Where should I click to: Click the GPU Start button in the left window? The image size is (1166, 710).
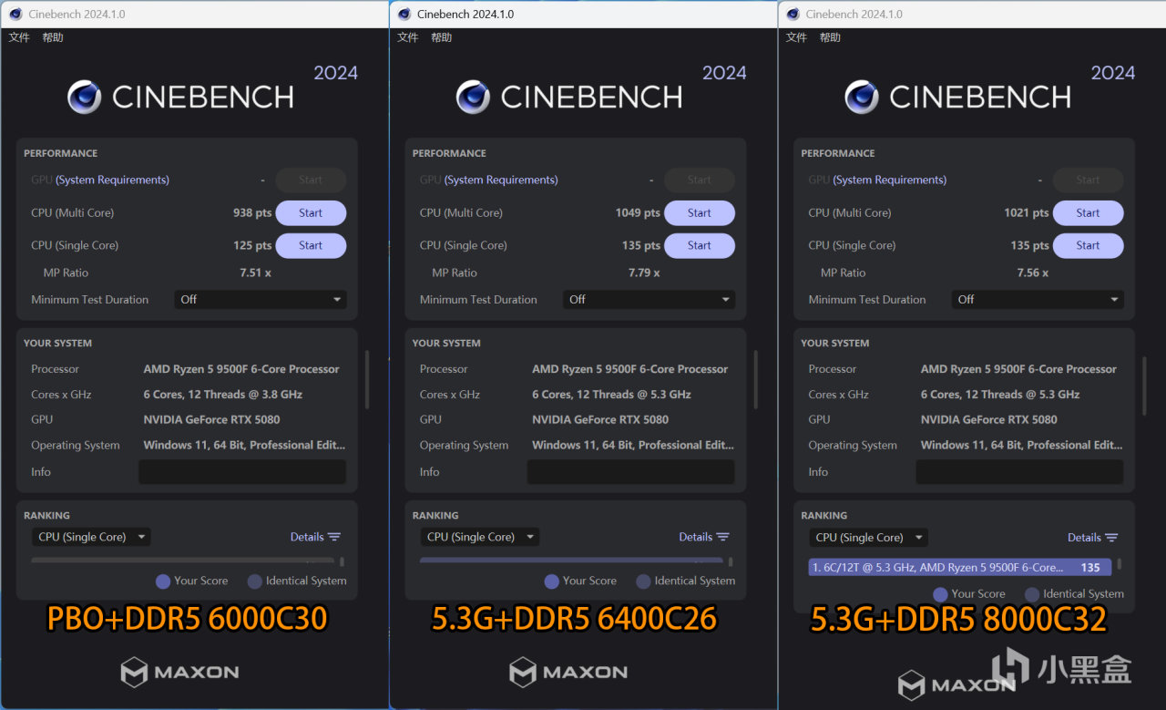point(311,180)
